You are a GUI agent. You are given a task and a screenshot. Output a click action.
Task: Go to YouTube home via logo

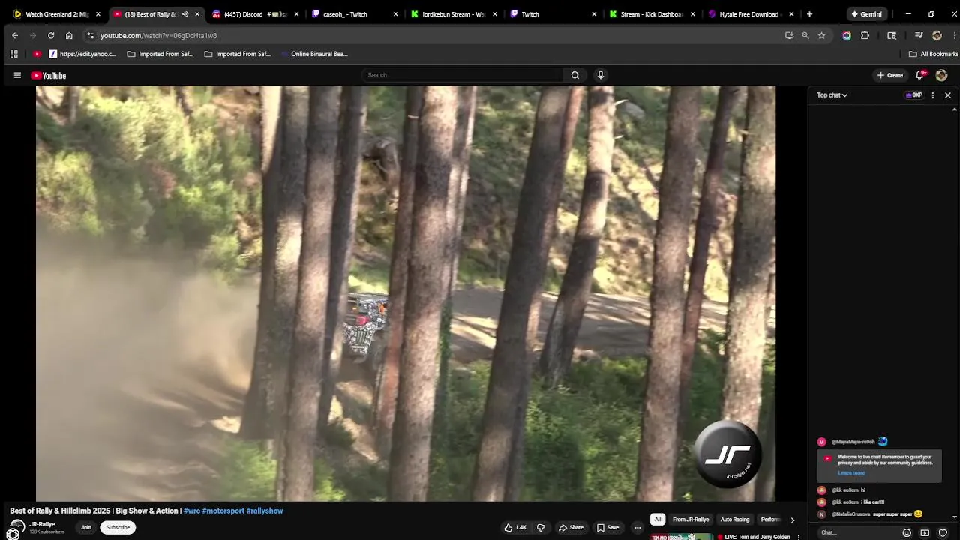[49, 75]
